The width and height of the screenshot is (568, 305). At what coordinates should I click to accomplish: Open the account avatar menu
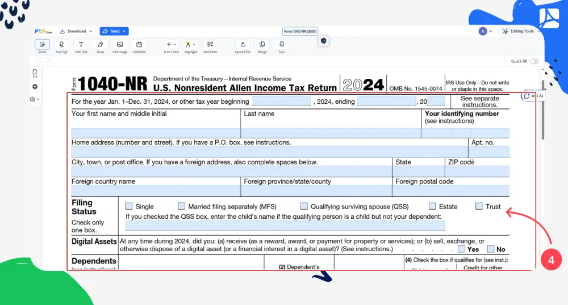point(486,31)
